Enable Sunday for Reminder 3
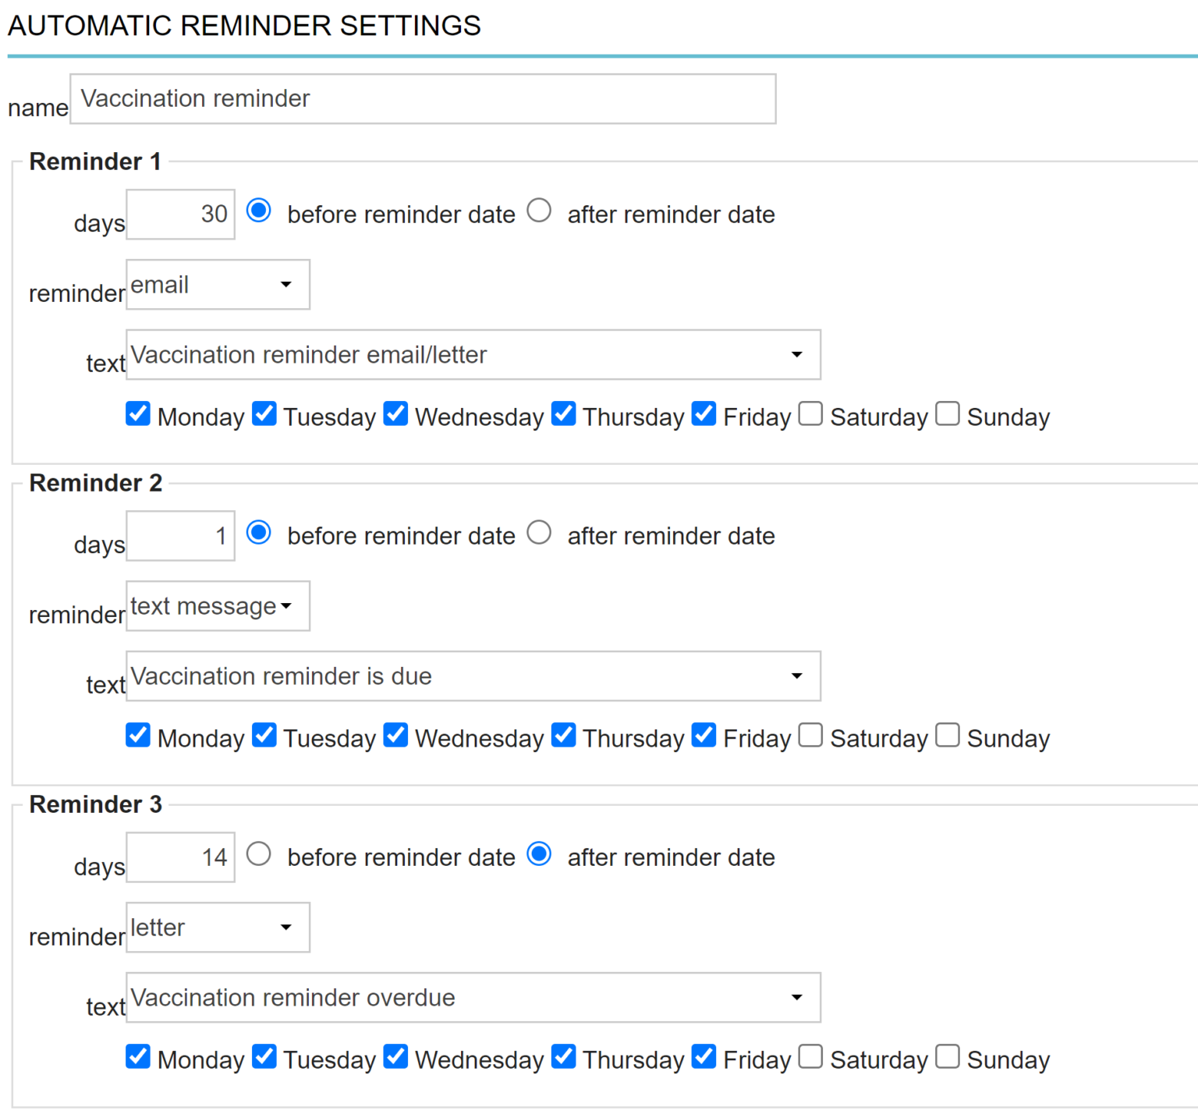This screenshot has width=1198, height=1114. 948,1057
